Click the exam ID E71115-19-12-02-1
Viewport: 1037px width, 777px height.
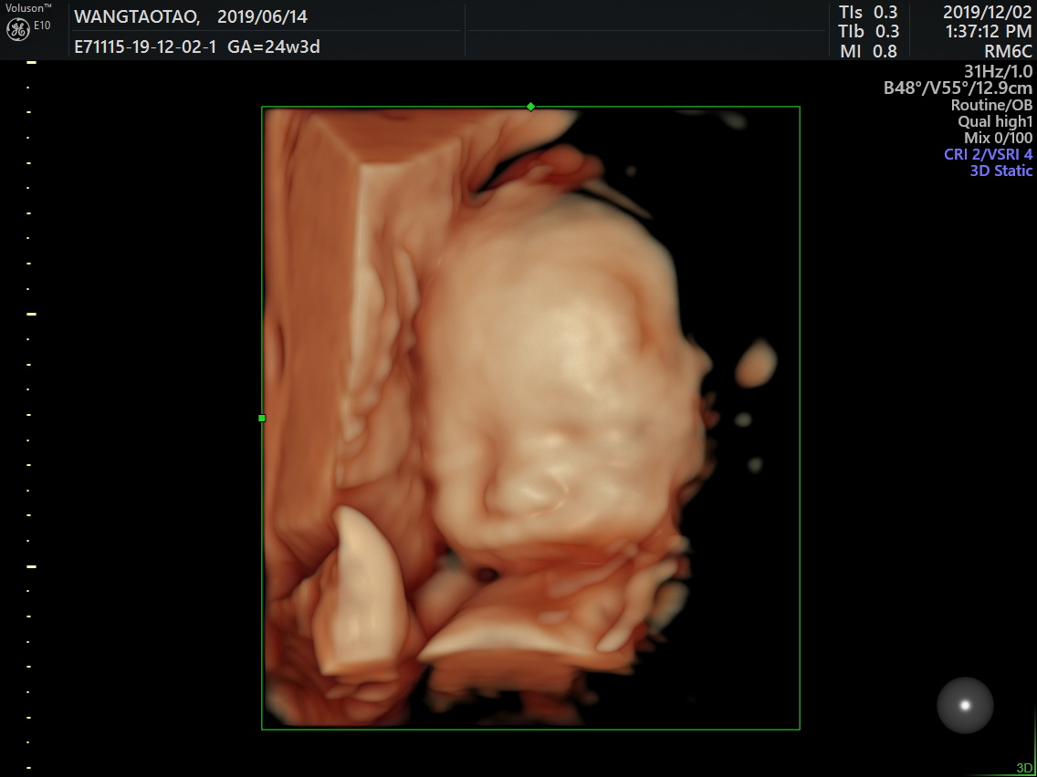(145, 47)
